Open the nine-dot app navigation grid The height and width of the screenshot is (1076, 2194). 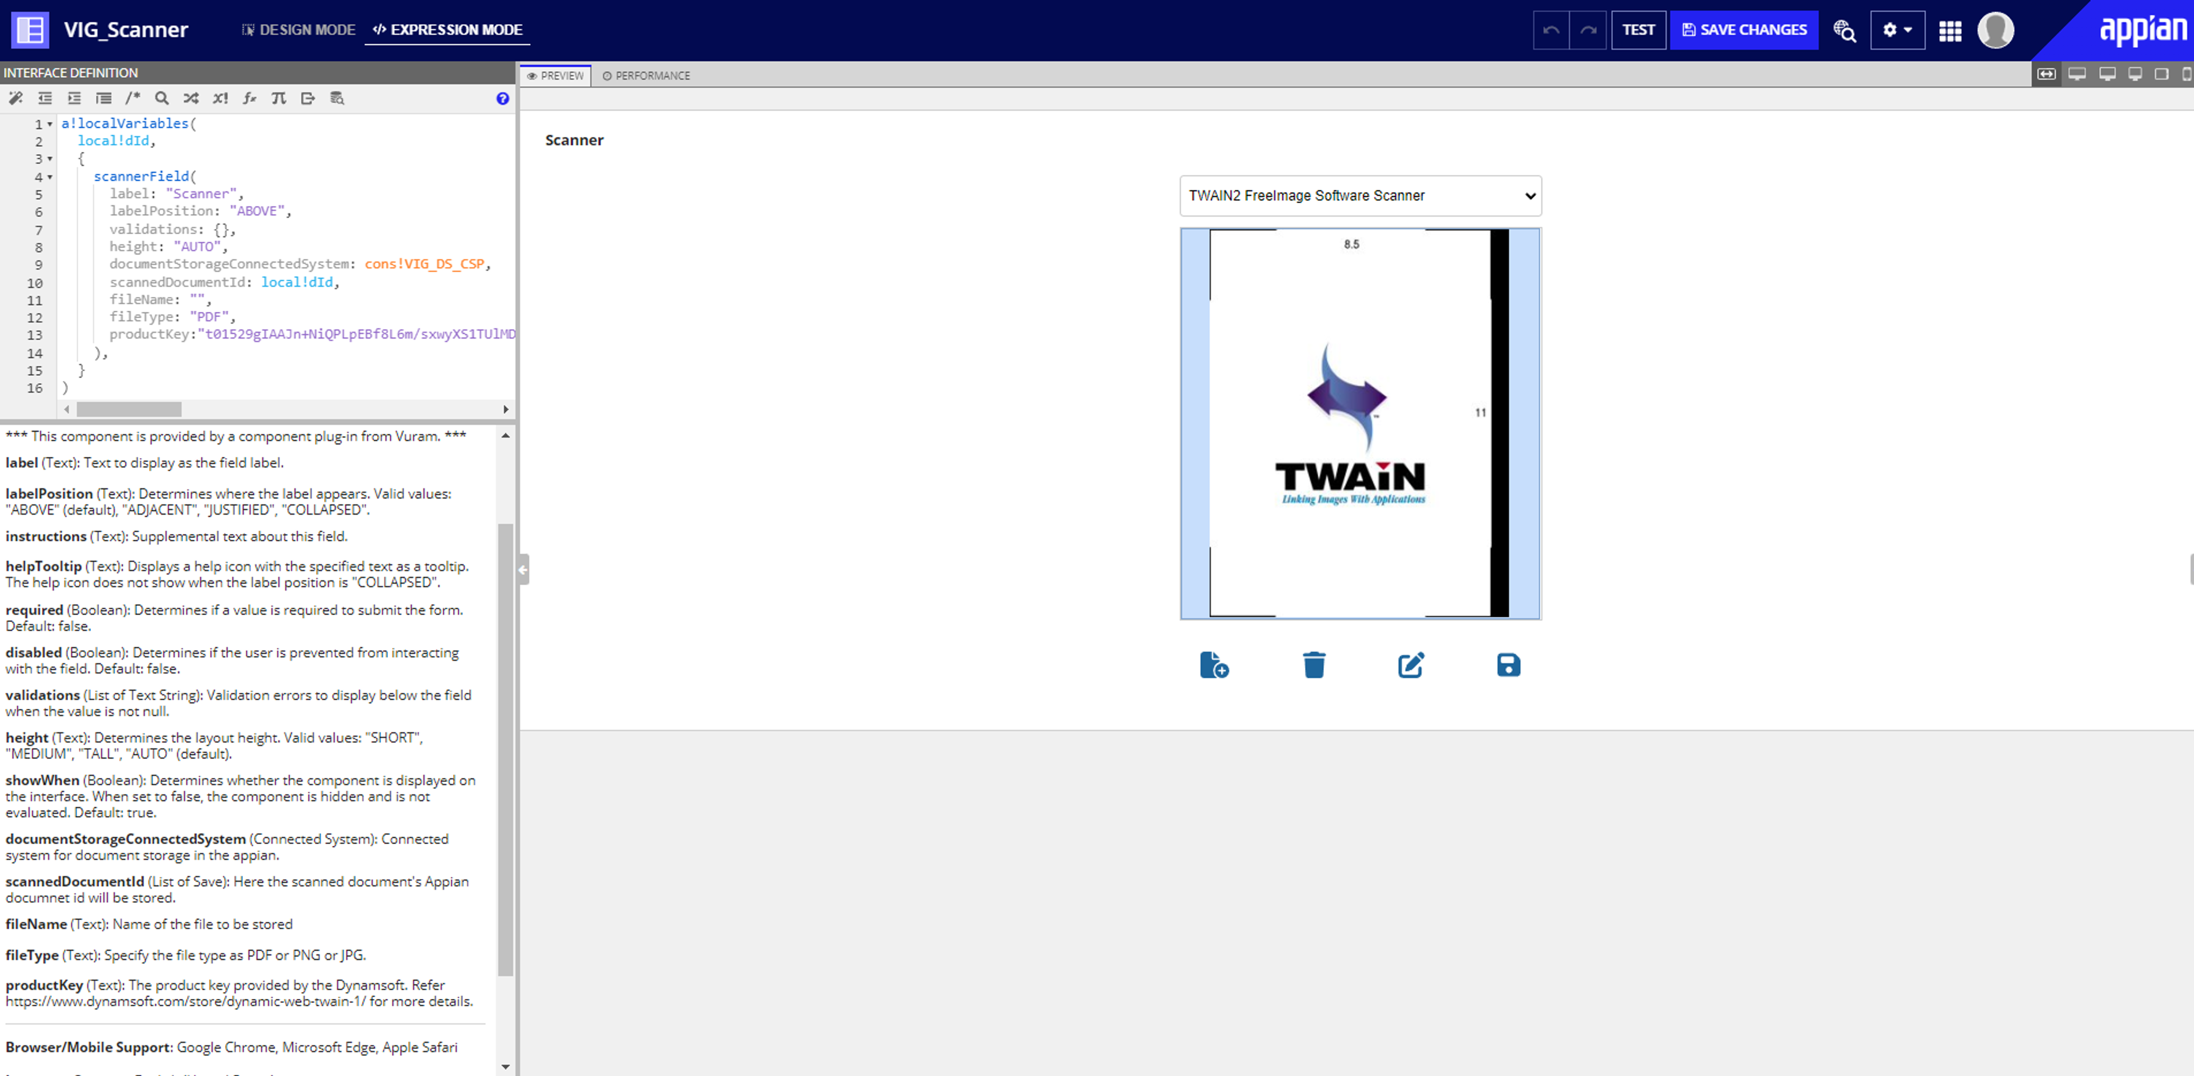(x=1949, y=31)
